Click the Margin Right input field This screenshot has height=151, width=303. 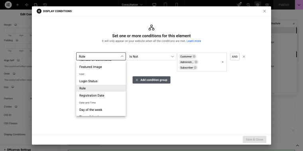pos(21,31)
